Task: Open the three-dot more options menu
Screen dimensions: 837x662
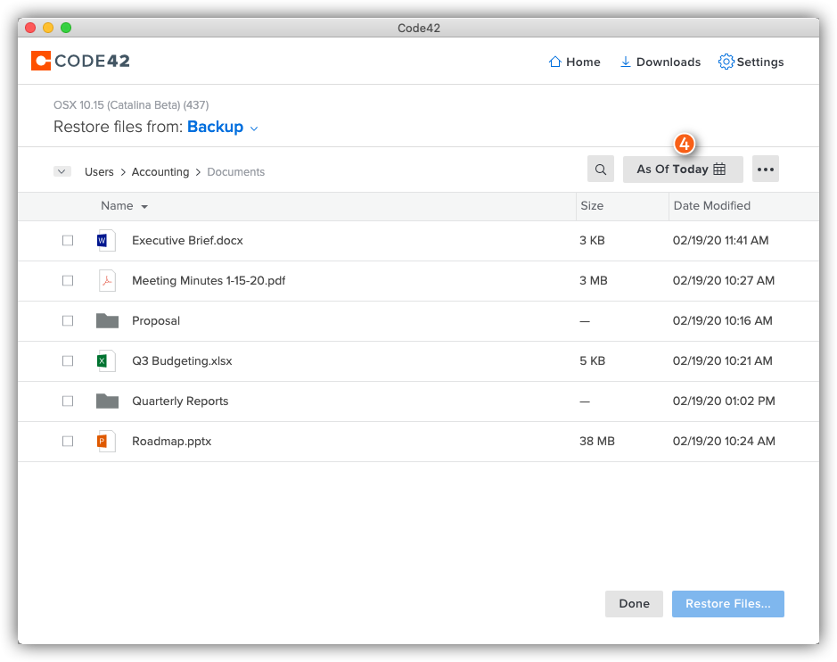Action: [x=766, y=170]
